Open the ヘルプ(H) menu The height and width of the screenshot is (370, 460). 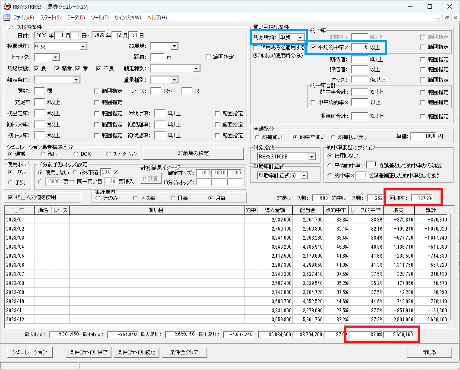157,18
